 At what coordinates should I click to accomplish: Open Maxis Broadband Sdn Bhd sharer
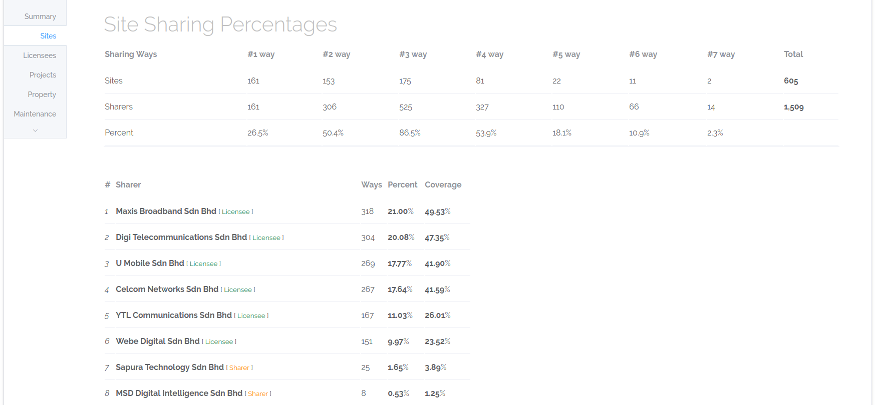[166, 211]
